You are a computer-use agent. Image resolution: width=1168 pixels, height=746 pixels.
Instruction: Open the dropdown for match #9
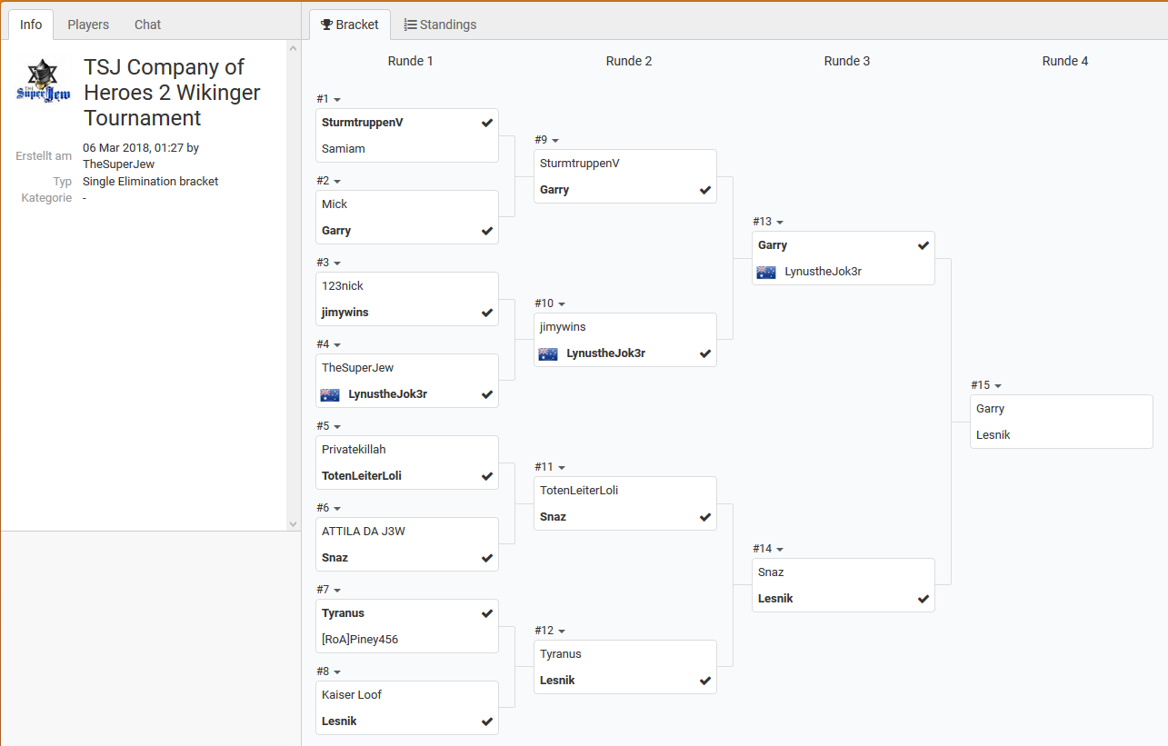555,141
